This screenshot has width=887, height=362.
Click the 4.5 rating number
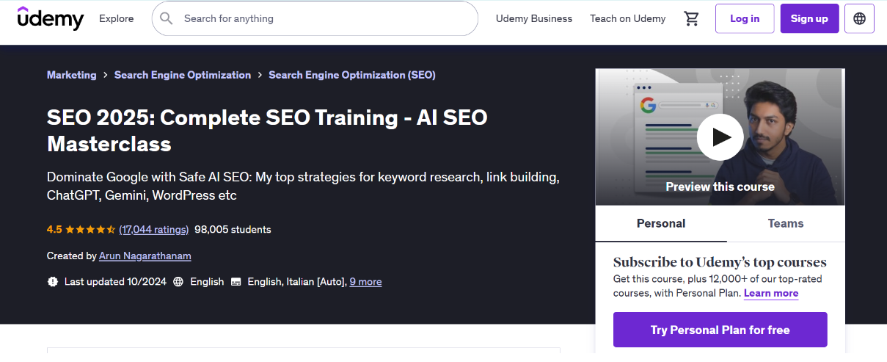point(54,230)
